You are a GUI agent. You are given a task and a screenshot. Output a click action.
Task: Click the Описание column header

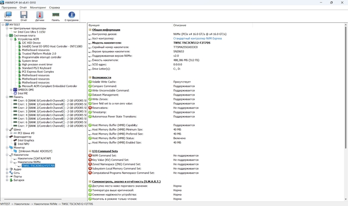180,25
